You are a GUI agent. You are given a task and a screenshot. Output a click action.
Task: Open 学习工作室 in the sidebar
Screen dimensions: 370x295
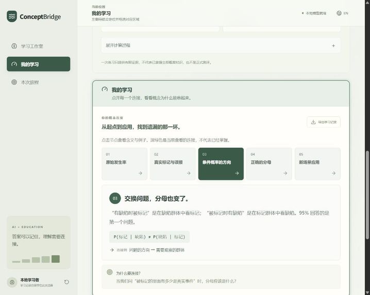(39, 46)
